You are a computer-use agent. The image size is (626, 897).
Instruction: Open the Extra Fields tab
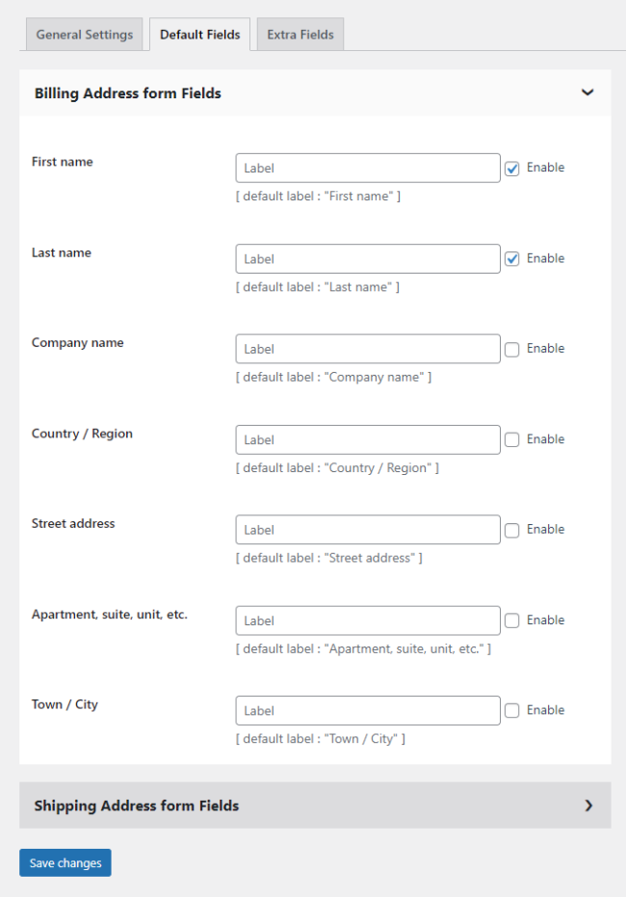pos(300,35)
